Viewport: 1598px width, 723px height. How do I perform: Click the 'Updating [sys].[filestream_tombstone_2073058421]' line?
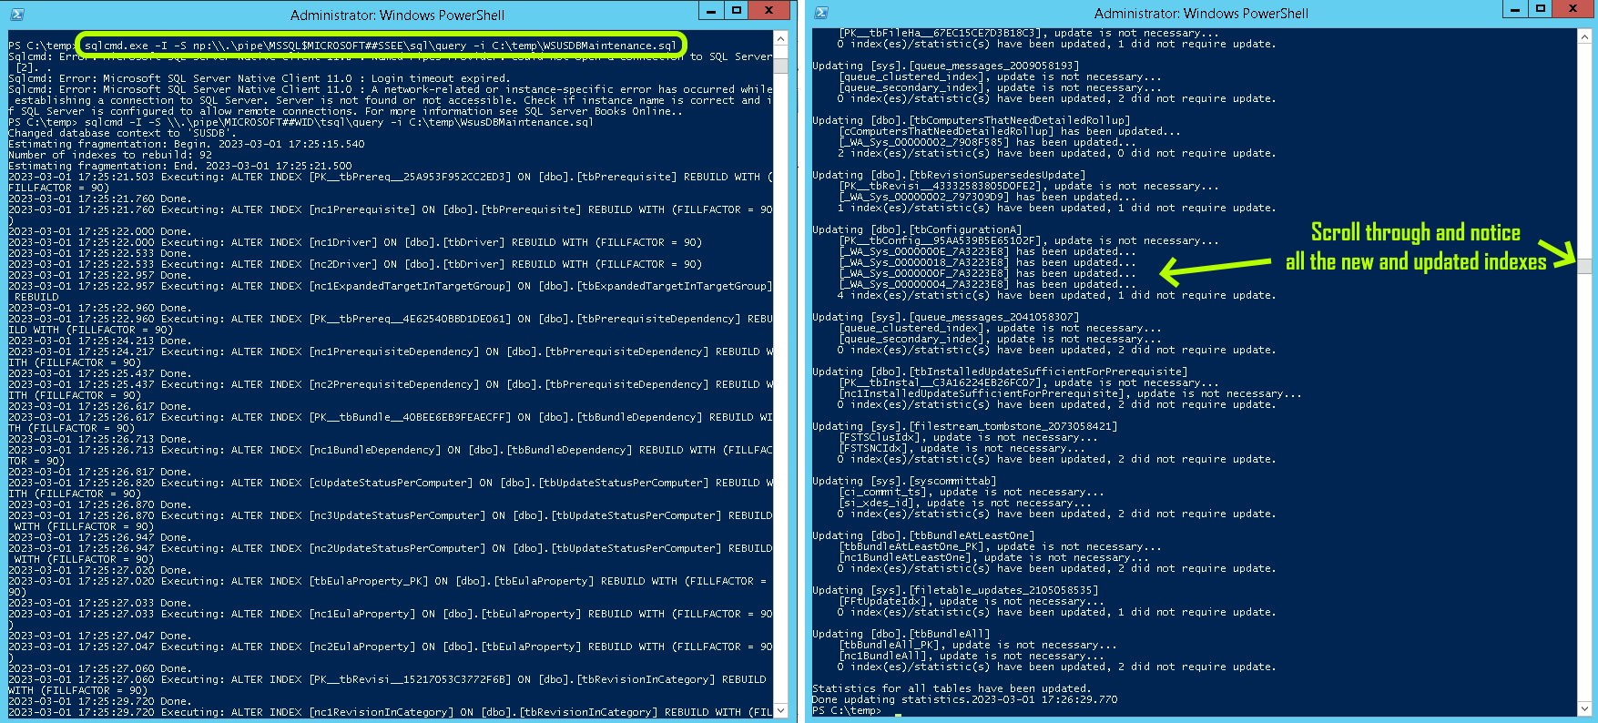click(x=964, y=426)
